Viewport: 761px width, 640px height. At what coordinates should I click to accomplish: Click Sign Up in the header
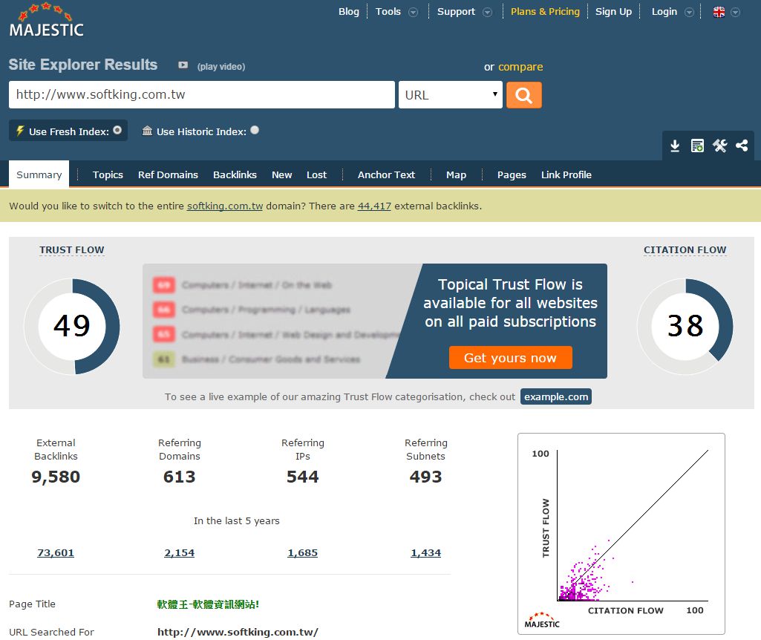[613, 12]
